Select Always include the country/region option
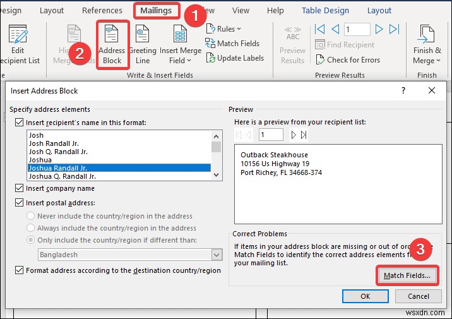The height and width of the screenshot is (319, 452). (30, 228)
